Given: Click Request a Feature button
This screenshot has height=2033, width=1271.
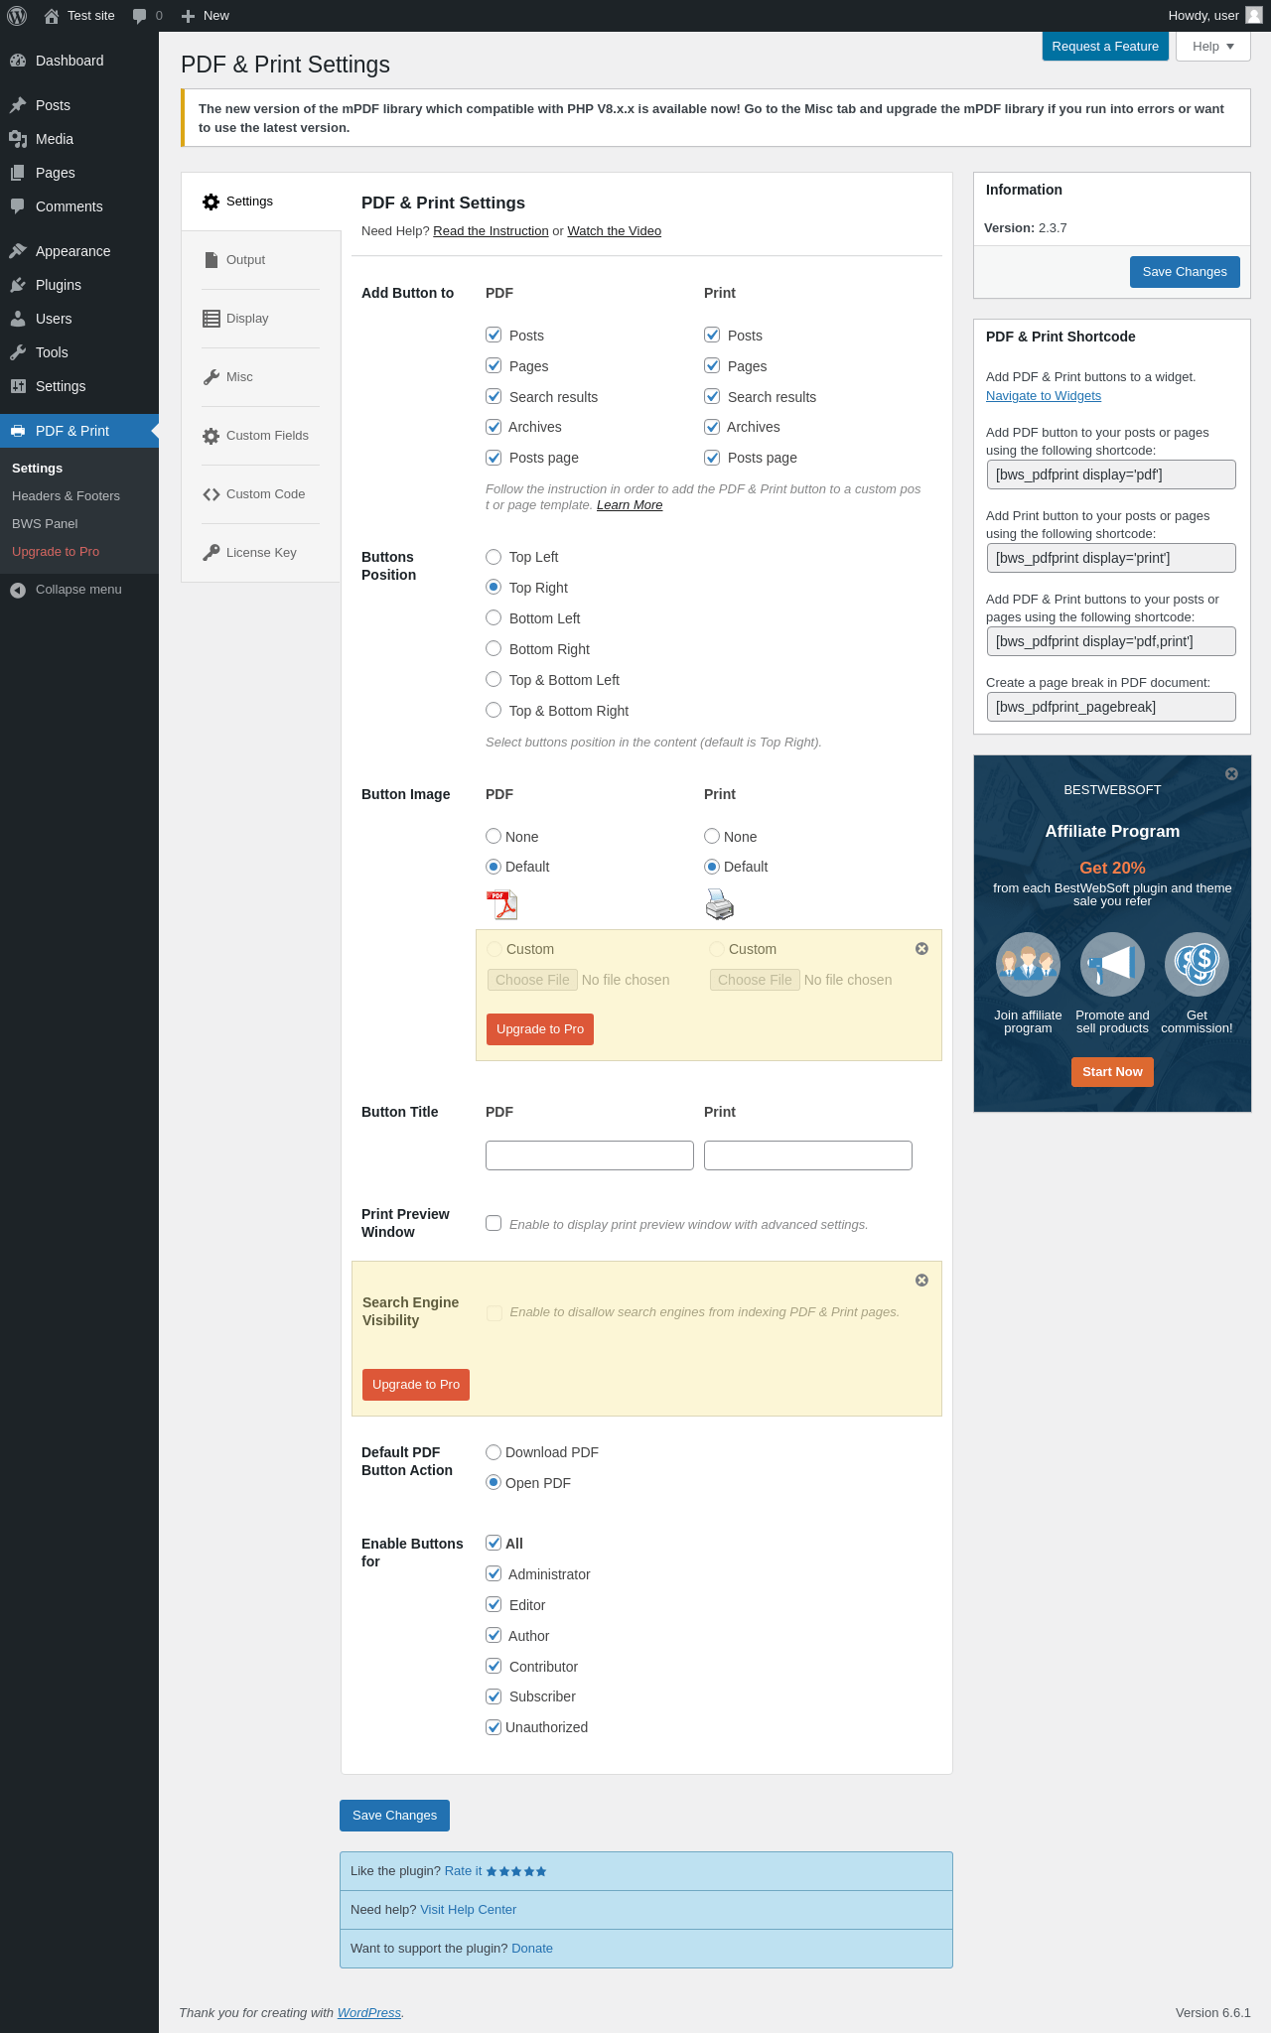Looking at the screenshot, I should [x=1105, y=47].
